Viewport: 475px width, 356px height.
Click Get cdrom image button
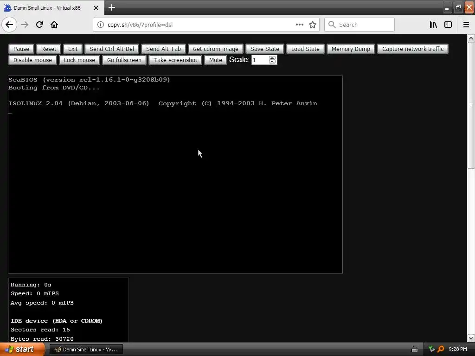(216, 49)
